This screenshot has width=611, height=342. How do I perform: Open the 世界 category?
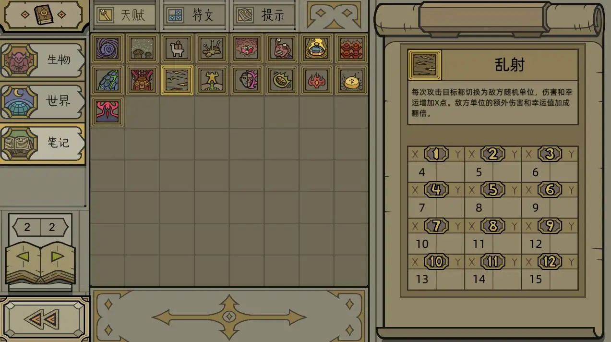[42, 101]
